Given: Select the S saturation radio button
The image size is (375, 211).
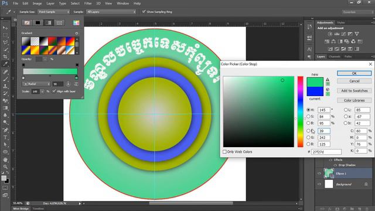Looking at the screenshot, I should [308, 117].
